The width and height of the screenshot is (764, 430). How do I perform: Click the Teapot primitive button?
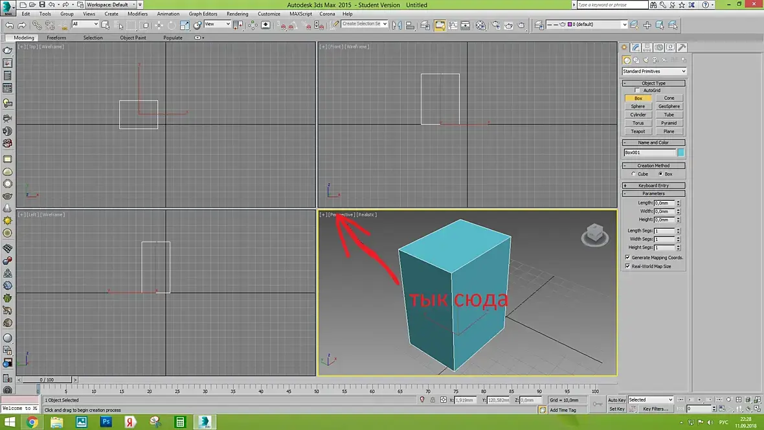(638, 131)
